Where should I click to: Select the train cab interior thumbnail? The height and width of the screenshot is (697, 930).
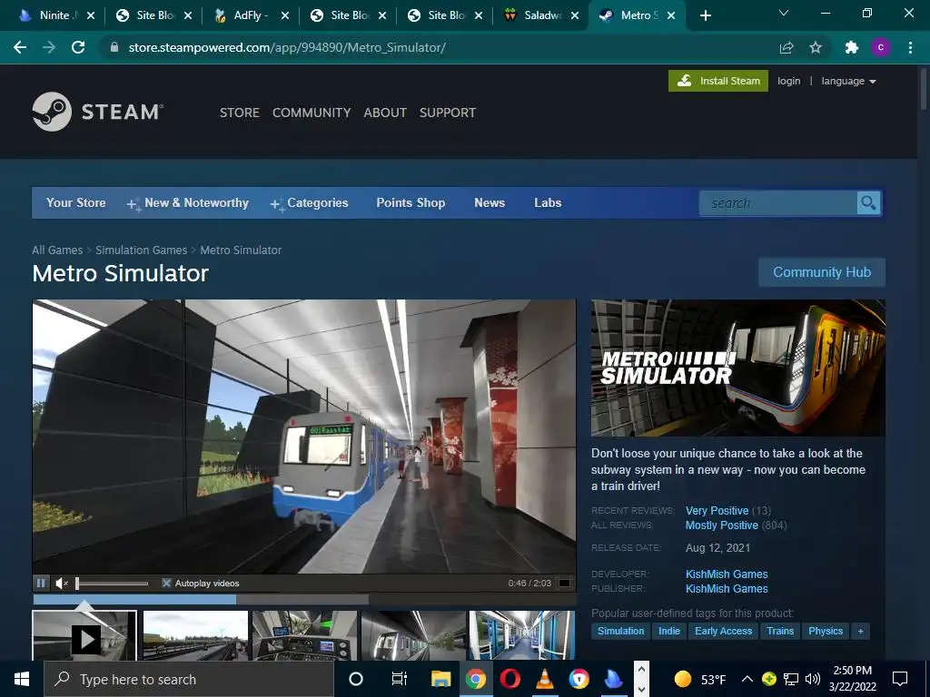304,635
